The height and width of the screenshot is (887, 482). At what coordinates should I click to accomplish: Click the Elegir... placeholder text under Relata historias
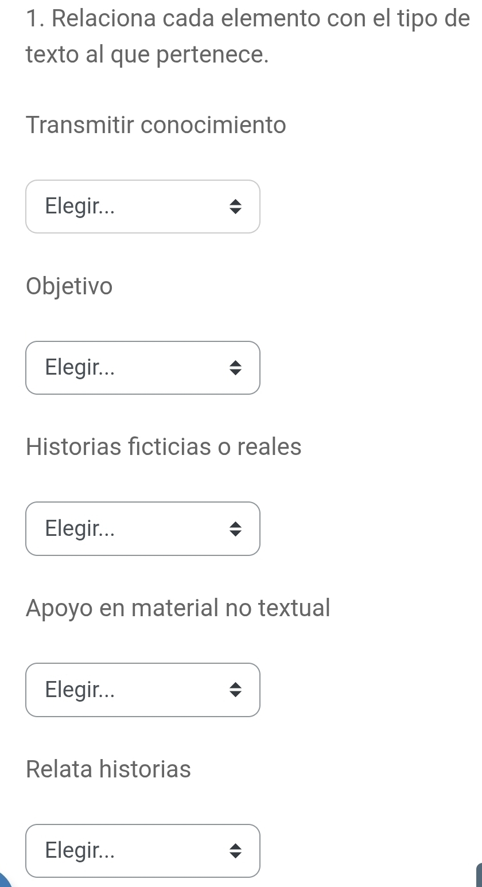tap(80, 850)
